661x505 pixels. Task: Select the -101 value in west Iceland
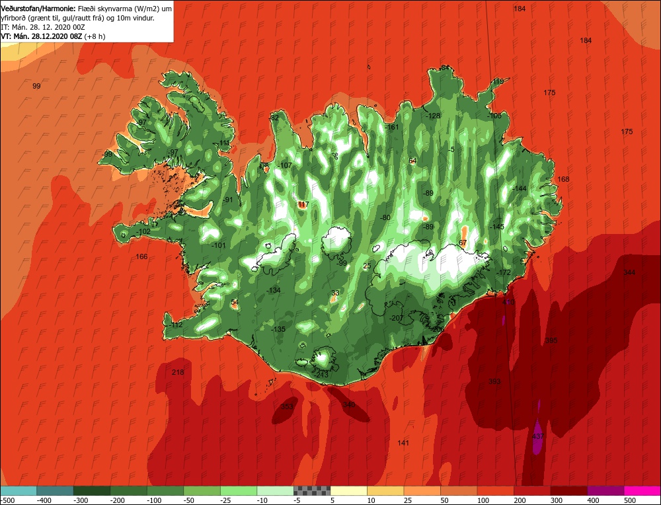pos(219,245)
